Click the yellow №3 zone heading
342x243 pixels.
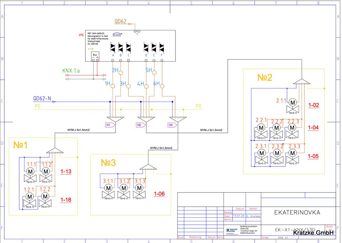(108, 163)
